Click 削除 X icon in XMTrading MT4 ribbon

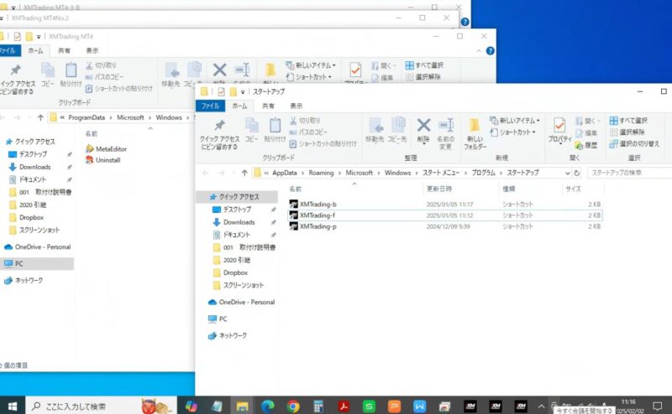pyautogui.click(x=219, y=70)
